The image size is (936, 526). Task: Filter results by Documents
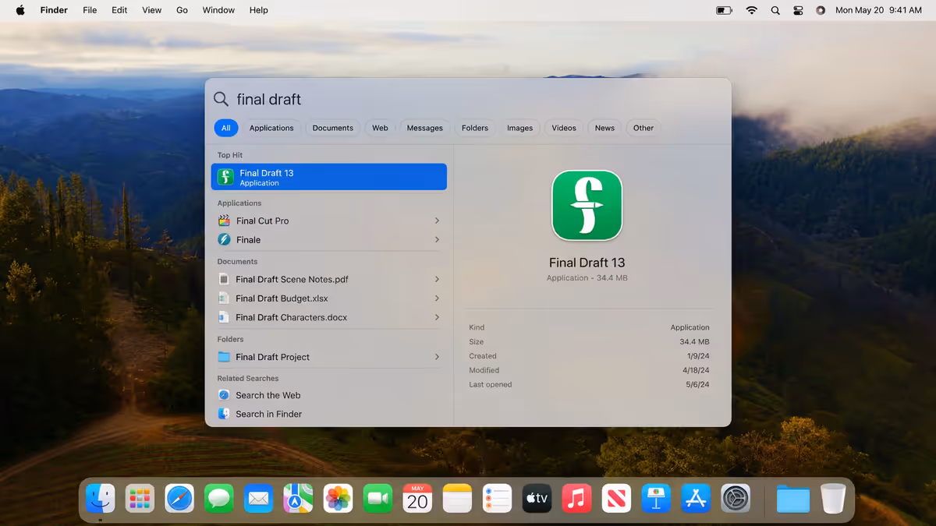pyautogui.click(x=333, y=128)
